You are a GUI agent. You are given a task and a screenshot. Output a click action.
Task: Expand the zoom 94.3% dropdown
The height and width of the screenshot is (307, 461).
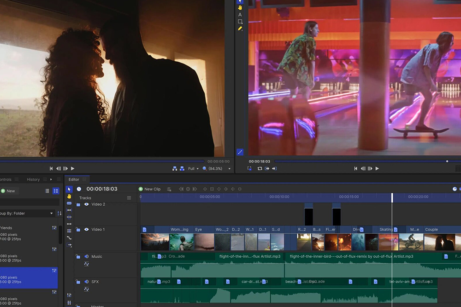pyautogui.click(x=229, y=169)
